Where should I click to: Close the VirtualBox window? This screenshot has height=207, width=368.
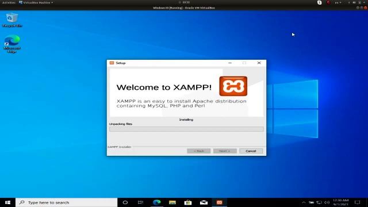point(366,7)
